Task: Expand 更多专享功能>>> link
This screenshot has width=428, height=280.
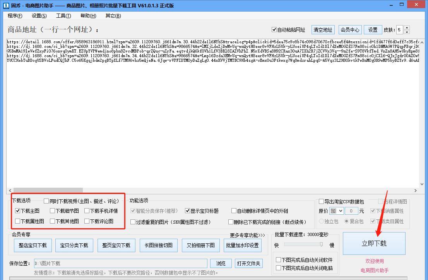Action: (247, 235)
